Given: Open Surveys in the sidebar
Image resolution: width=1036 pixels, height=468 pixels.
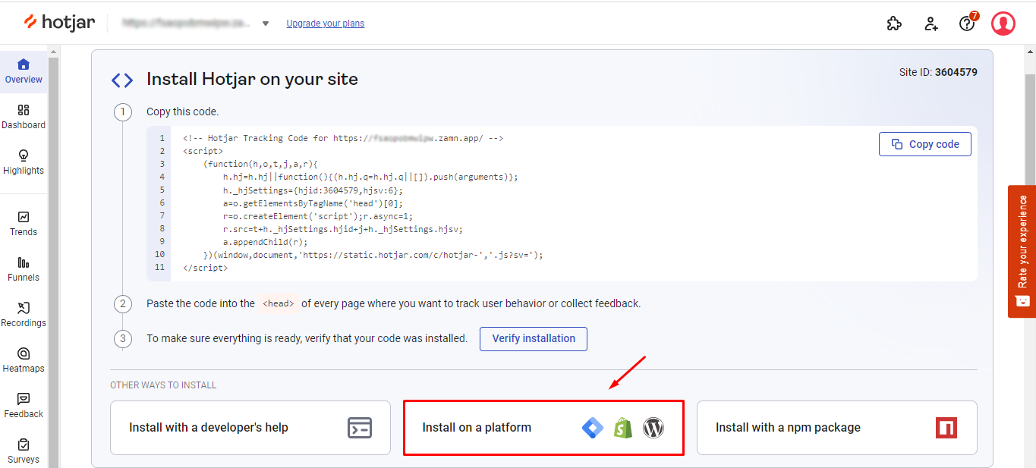Looking at the screenshot, I should pos(24,451).
